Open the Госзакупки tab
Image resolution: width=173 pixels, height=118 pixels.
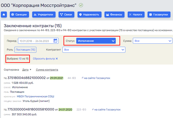tap(159, 15)
